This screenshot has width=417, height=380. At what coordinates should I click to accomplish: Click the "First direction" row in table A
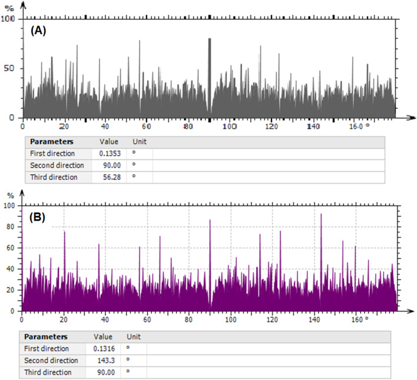tap(205, 154)
